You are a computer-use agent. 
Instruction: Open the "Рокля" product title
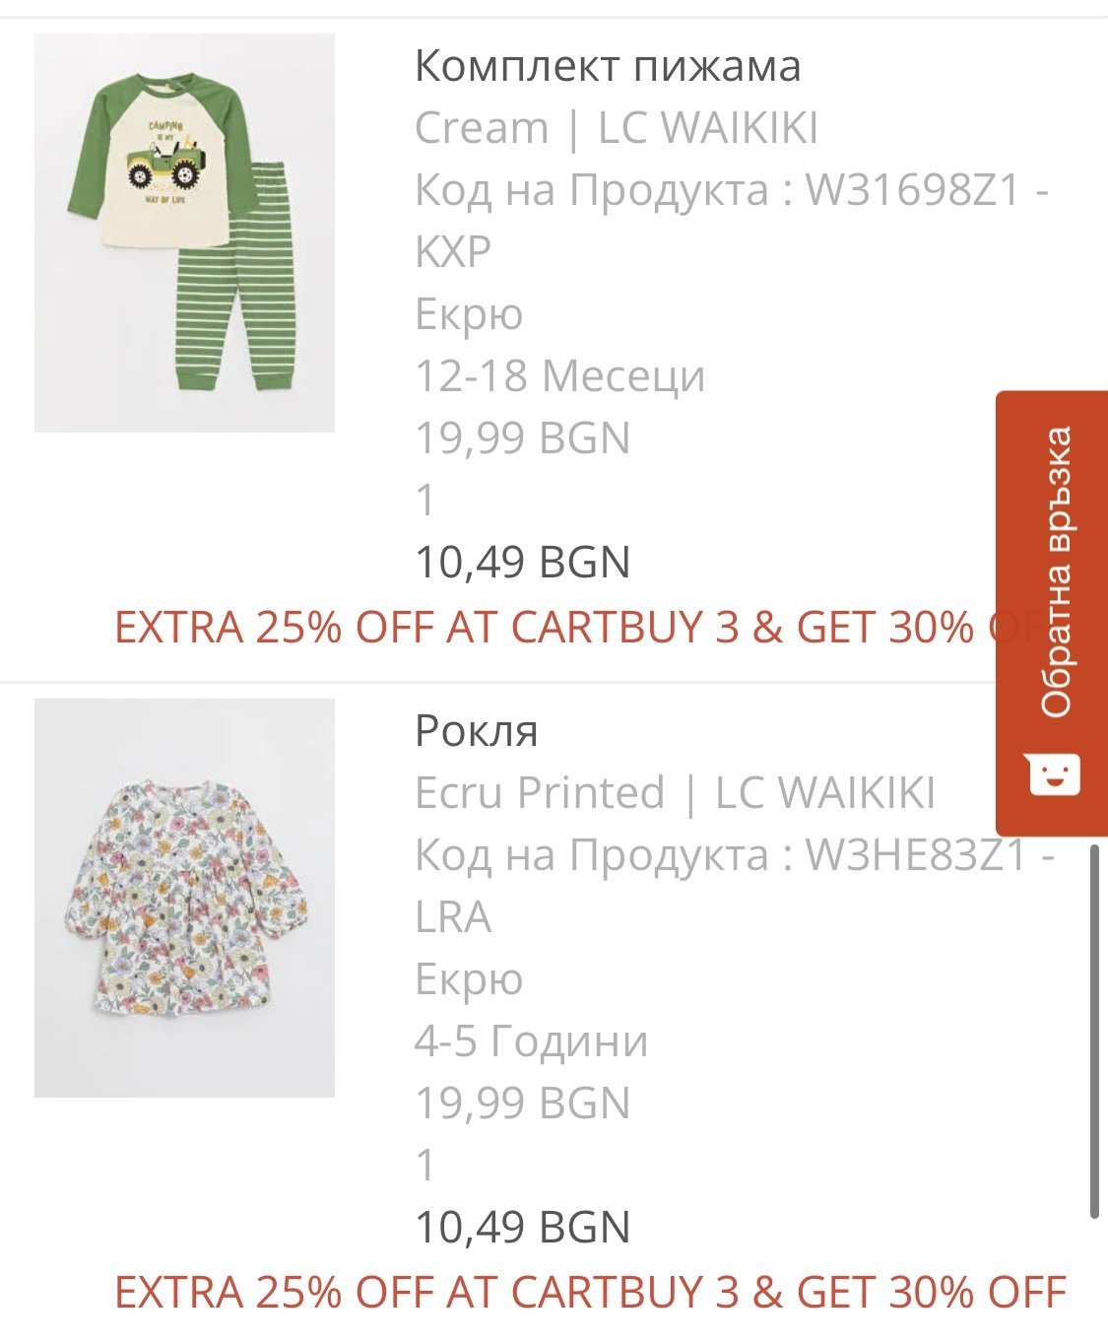point(476,731)
